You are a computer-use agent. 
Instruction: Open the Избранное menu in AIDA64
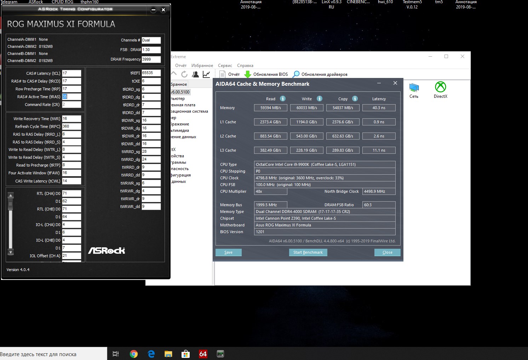point(202,66)
